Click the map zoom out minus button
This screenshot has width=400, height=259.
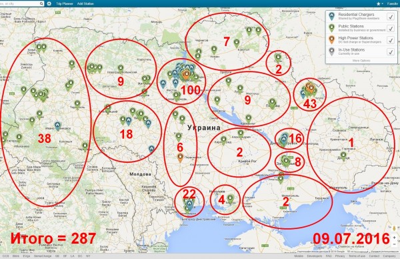pos(394,244)
